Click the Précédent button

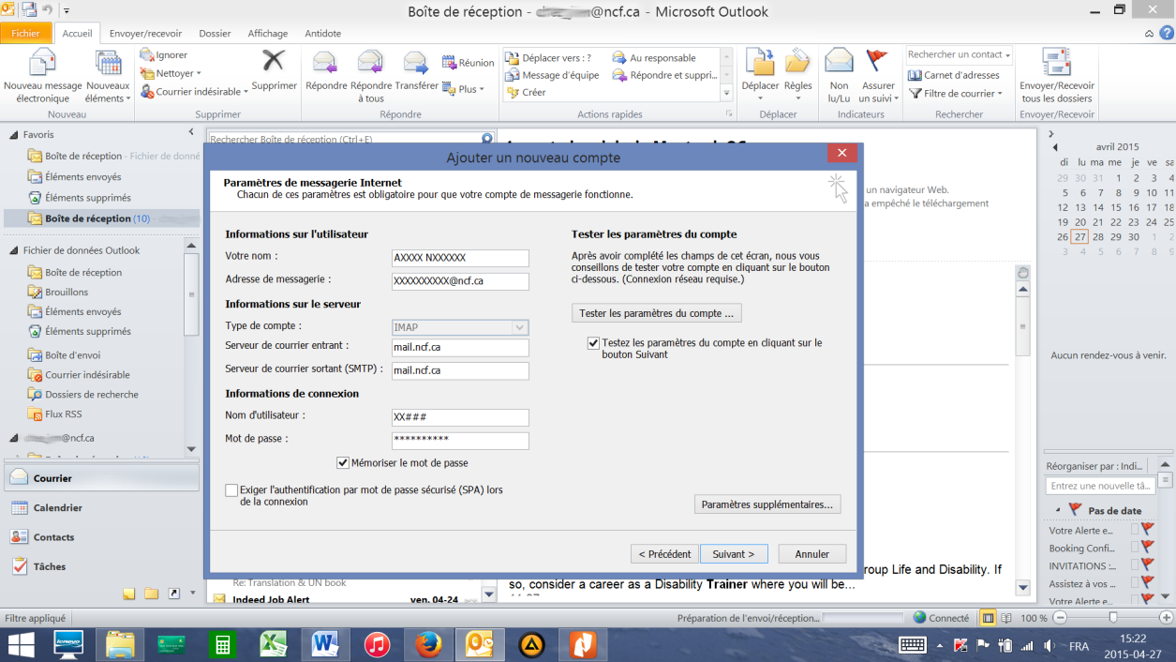(664, 554)
